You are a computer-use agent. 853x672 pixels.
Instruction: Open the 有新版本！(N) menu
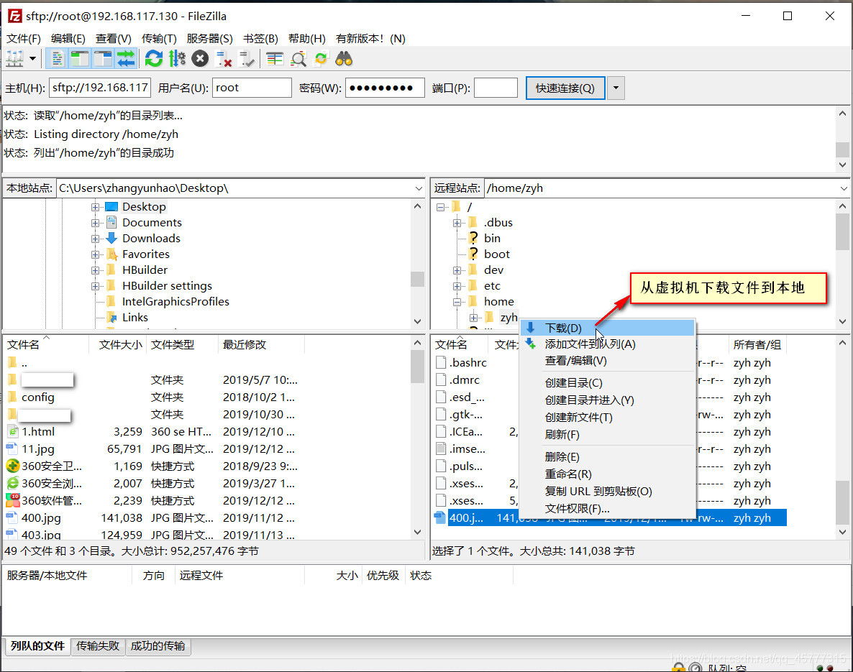pyautogui.click(x=370, y=39)
